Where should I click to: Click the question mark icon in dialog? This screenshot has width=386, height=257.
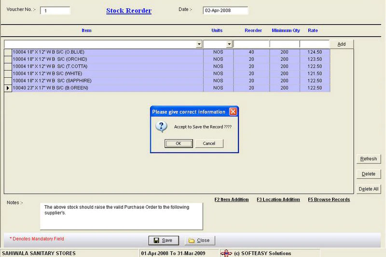(x=161, y=127)
